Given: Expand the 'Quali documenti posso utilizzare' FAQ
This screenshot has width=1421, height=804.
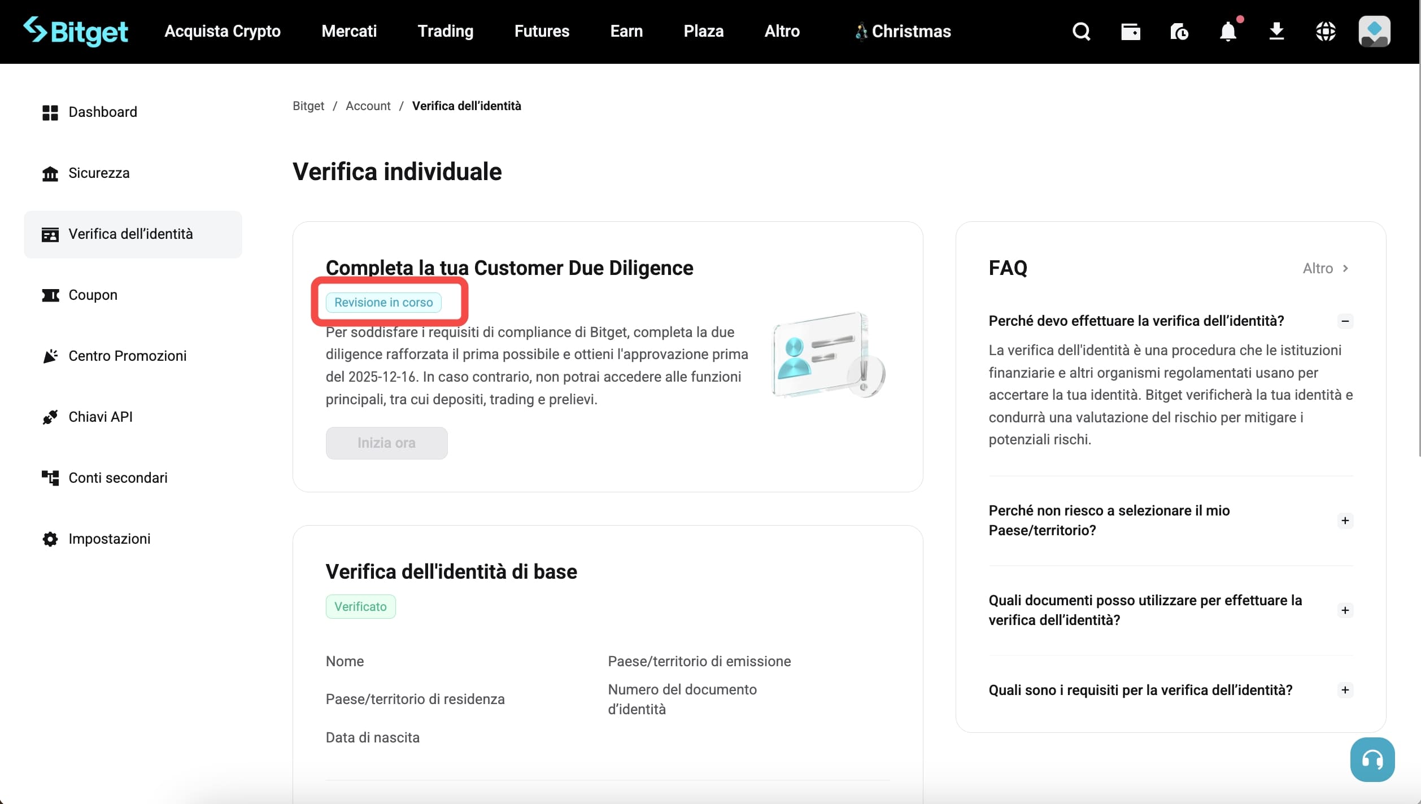Looking at the screenshot, I should pyautogui.click(x=1346, y=610).
